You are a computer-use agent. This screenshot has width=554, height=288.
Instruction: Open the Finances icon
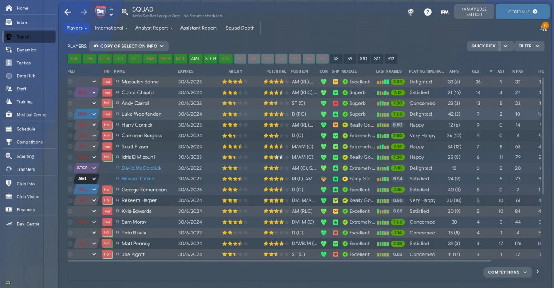pyautogui.click(x=9, y=210)
